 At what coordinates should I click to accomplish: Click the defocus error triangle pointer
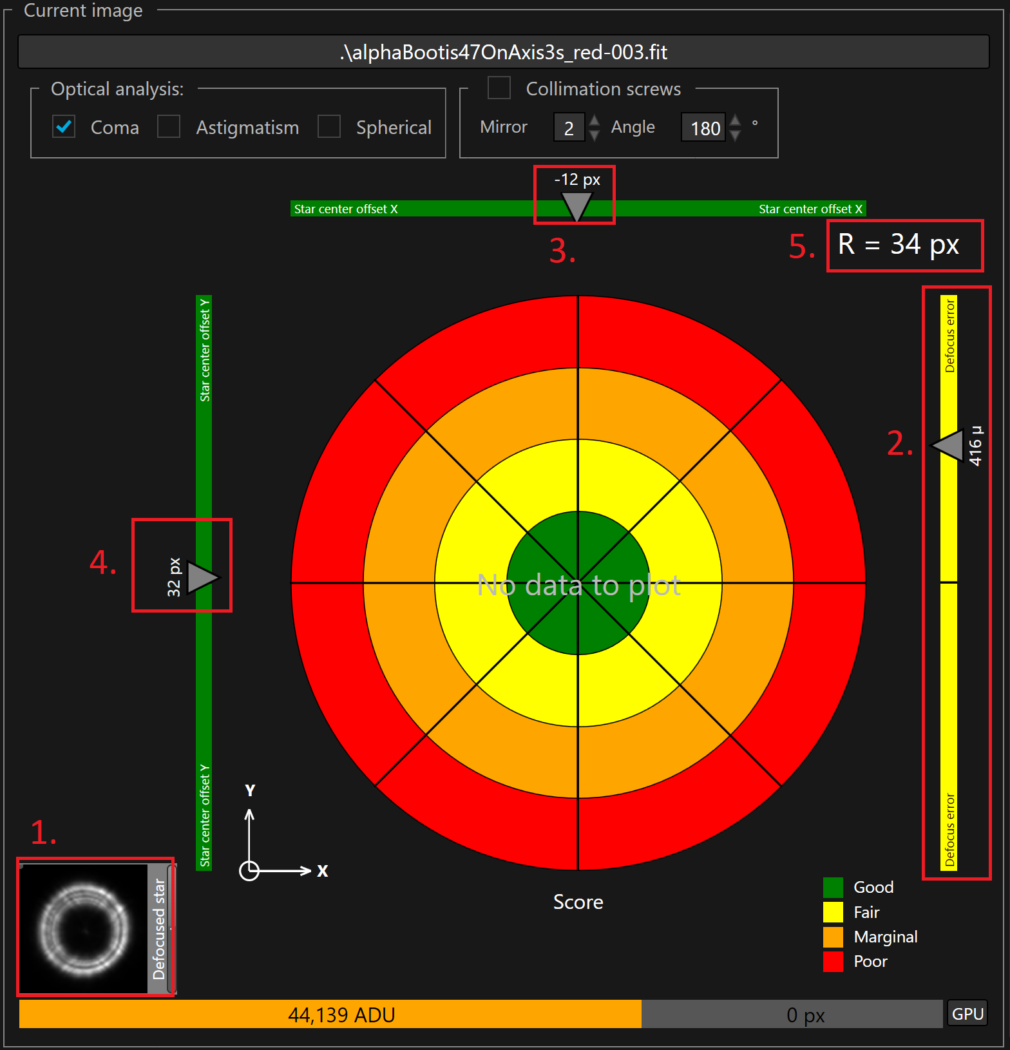pos(948,445)
